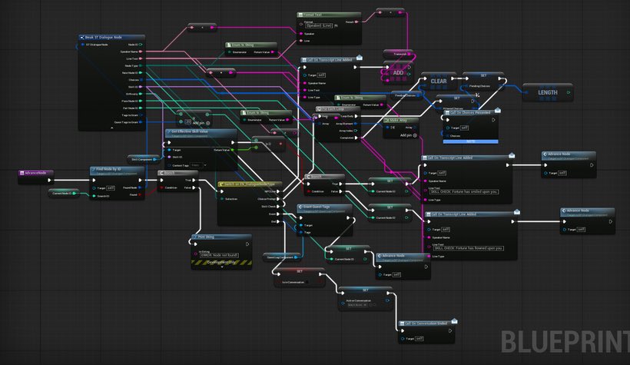Select the LENGTH array node
The image size is (630, 365).
point(548,92)
